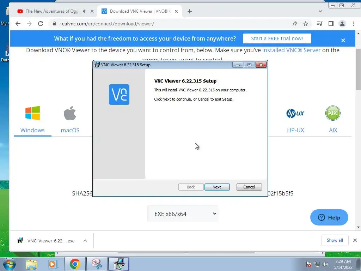Select the Download VNC Viewer tab
This screenshot has width=361, height=271.
click(140, 11)
